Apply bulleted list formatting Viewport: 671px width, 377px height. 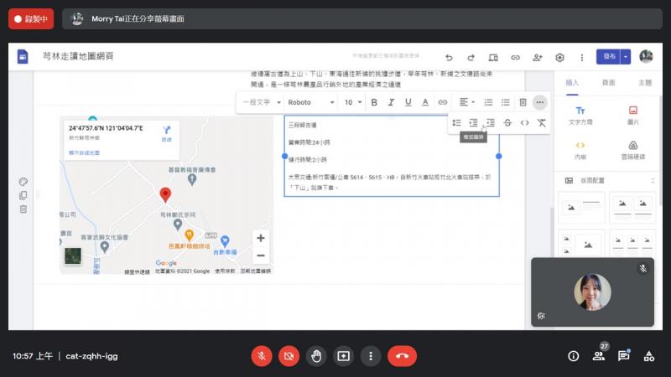506,102
